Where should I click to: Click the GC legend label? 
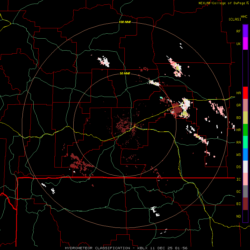238,192
